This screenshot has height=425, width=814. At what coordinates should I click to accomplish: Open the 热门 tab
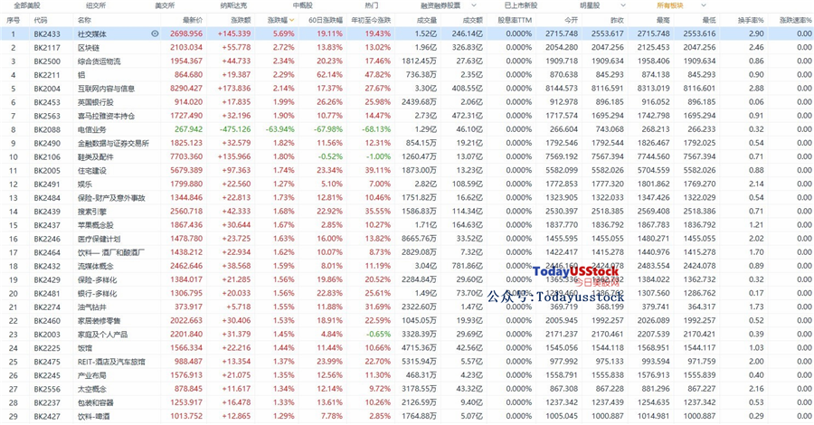coord(372,5)
